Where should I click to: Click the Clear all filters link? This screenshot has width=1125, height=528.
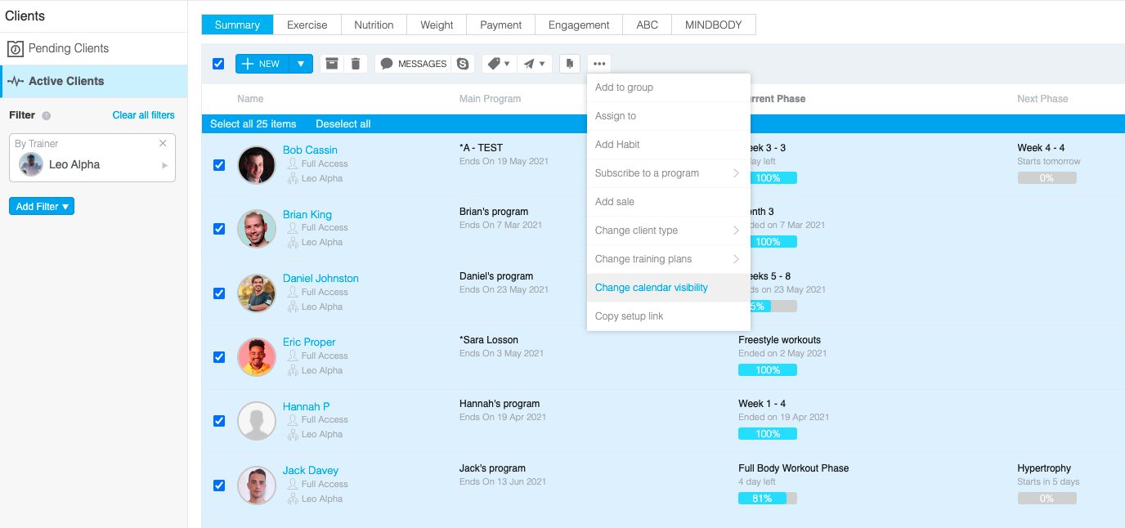pyautogui.click(x=143, y=115)
